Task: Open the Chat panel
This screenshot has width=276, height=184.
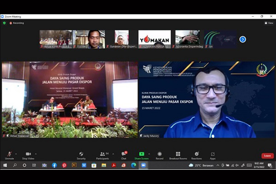Action: tap(124, 154)
